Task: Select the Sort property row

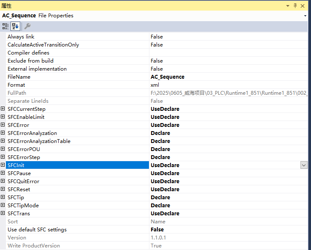Action: [x=157, y=221]
